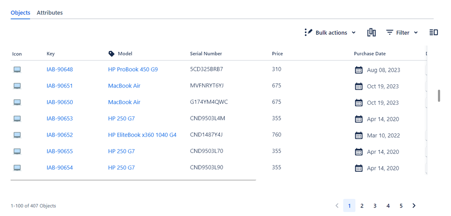This screenshot has width=451, height=216.
Task: Click the filter lines icon
Action: coord(390,32)
